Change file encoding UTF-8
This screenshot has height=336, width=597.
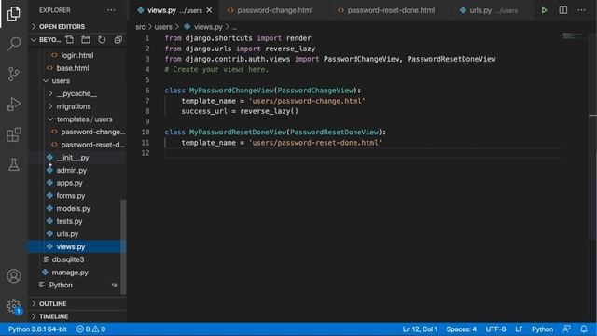click(x=495, y=329)
